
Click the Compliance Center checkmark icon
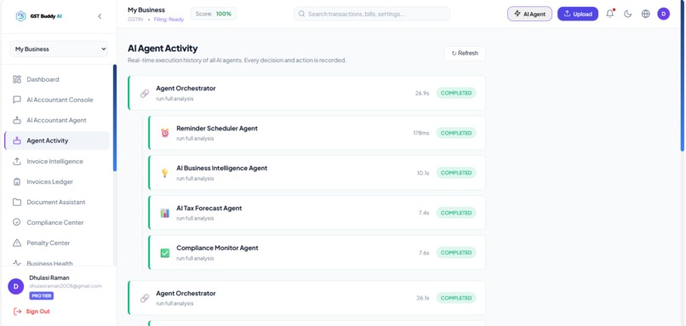[x=17, y=222]
